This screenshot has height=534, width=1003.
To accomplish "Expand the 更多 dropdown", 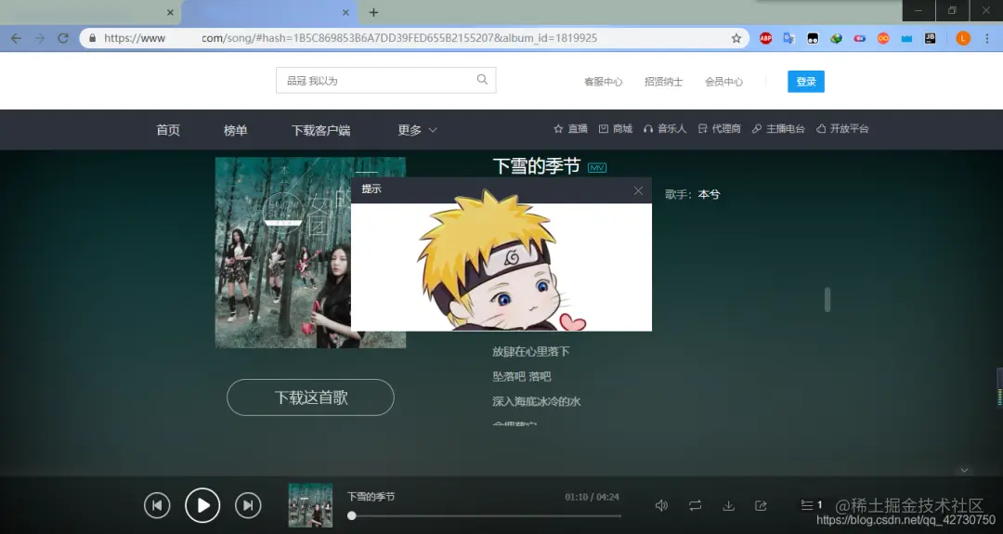I will (417, 130).
